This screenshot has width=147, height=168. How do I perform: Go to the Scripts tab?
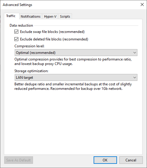click(x=65, y=16)
